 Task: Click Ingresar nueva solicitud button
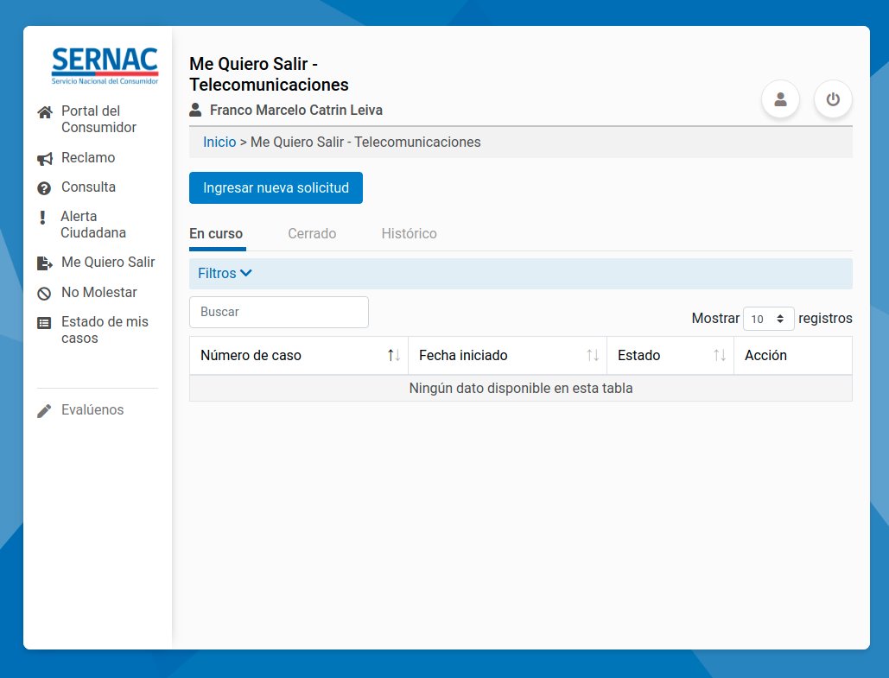276,187
